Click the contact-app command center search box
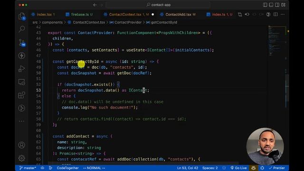Image resolution: width=304 pixels, height=171 pixels. pyautogui.click(x=158, y=5)
